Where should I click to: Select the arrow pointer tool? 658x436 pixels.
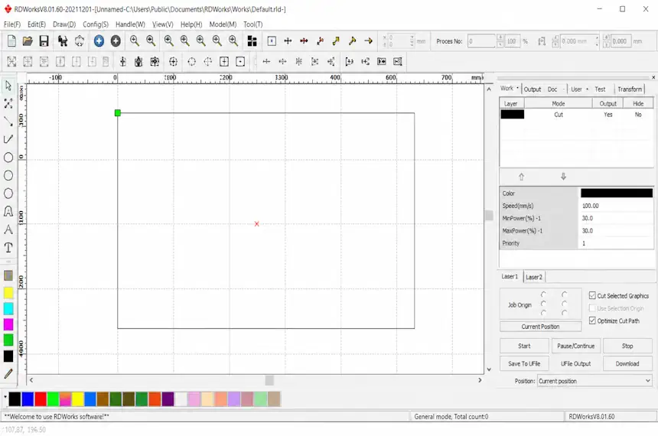pyautogui.click(x=8, y=86)
